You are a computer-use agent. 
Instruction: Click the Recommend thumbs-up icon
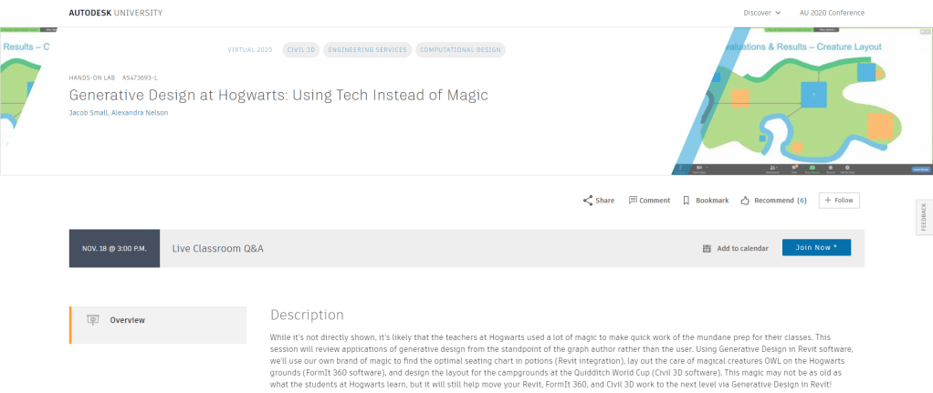pyautogui.click(x=745, y=201)
